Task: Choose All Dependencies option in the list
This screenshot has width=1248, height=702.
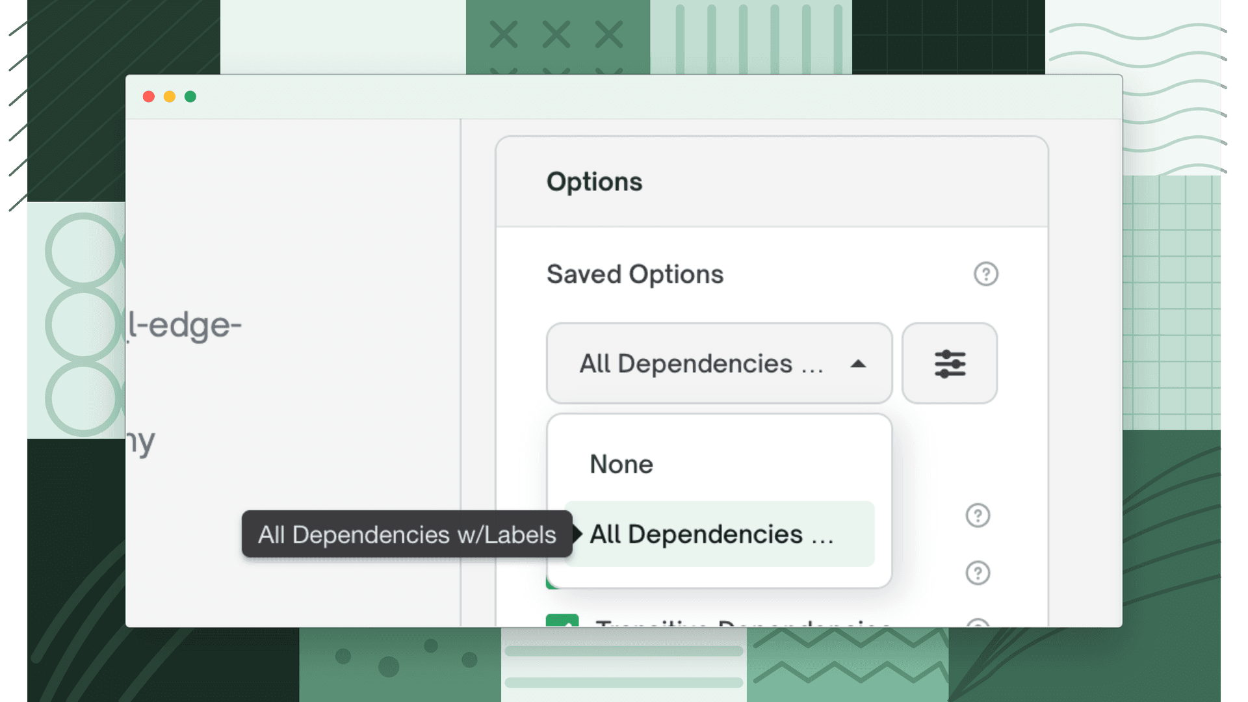Action: point(719,534)
